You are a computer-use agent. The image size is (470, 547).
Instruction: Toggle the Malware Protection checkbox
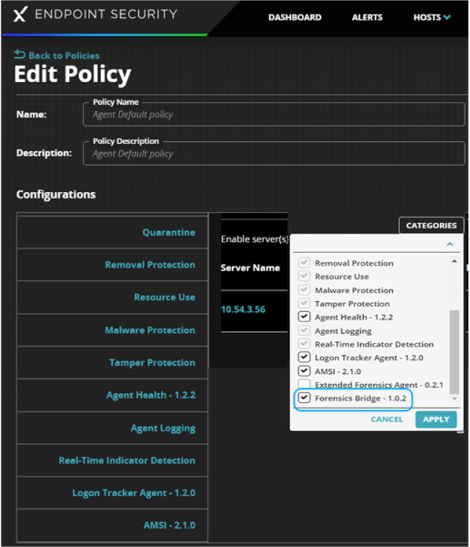(x=304, y=290)
